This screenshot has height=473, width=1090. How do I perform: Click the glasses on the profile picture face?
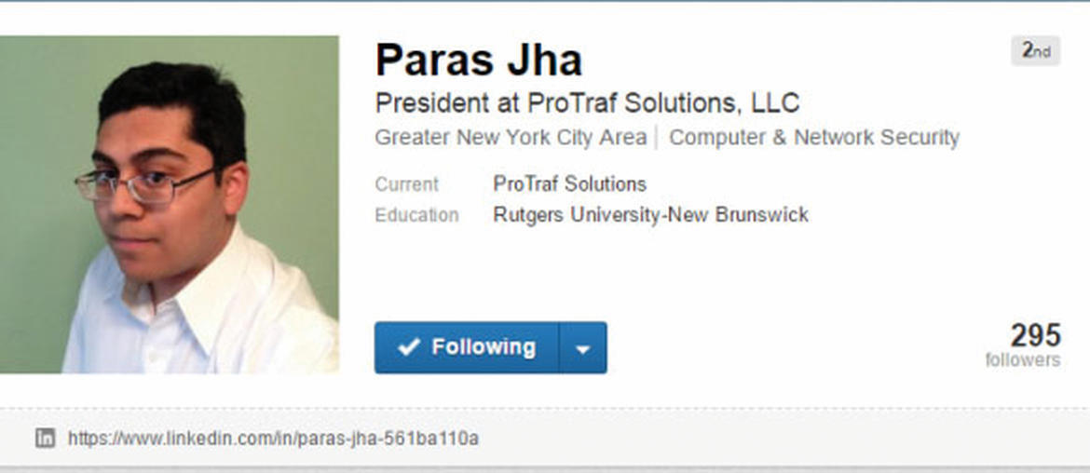coord(144,185)
